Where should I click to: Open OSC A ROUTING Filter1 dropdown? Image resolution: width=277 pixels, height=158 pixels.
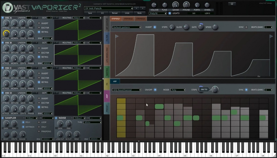click(79, 18)
